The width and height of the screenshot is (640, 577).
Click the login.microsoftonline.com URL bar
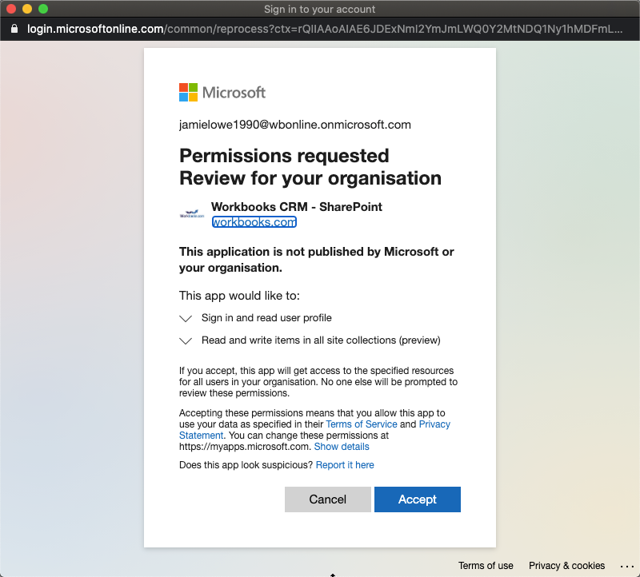pos(320,29)
